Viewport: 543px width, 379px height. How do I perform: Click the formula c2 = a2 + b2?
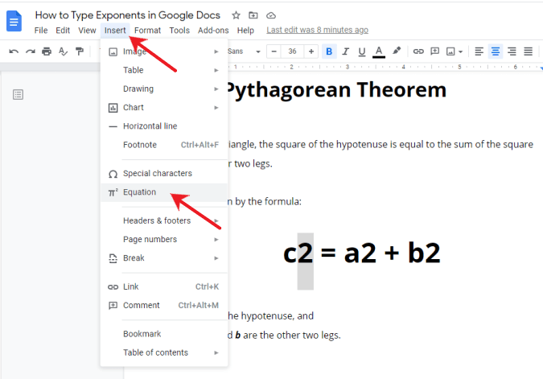[x=361, y=253]
